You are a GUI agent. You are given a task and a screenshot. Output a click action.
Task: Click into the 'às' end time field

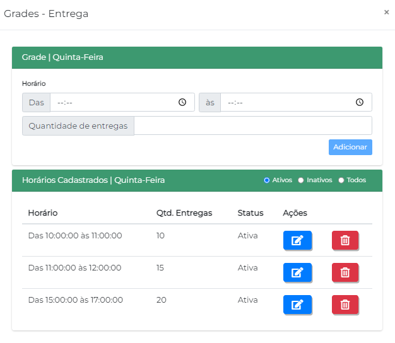[284, 102]
